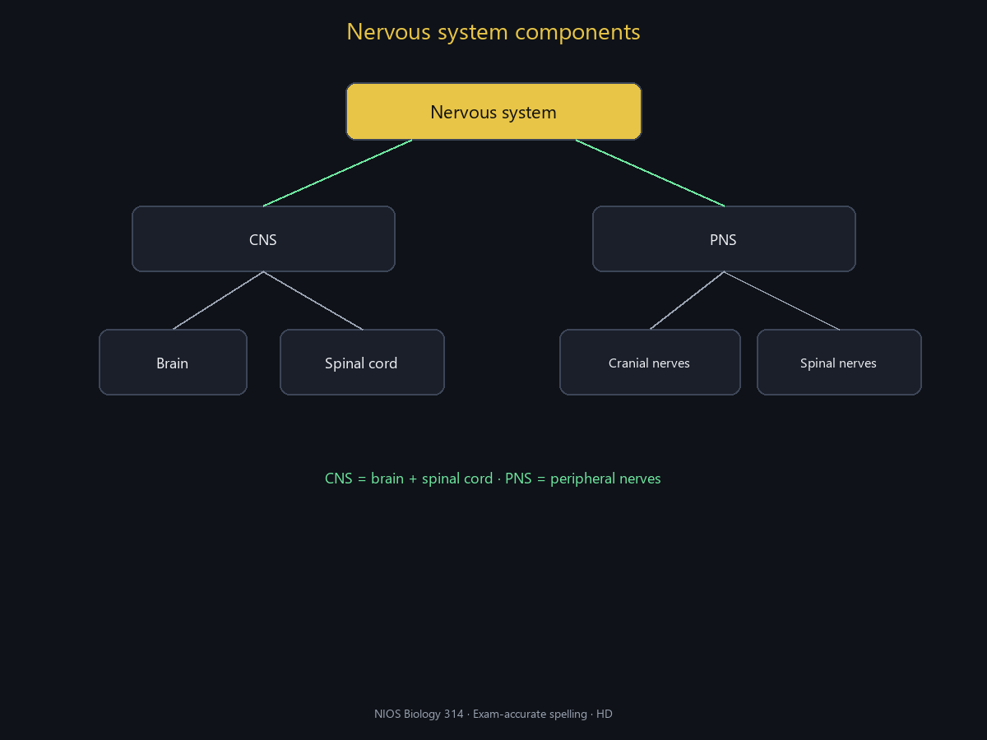This screenshot has height=740, width=987.
Task: Click the CNS node box
Action: pos(263,238)
